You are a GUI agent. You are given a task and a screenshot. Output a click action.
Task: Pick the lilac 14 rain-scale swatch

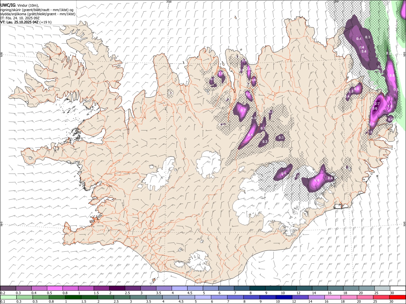click(x=317, y=297)
